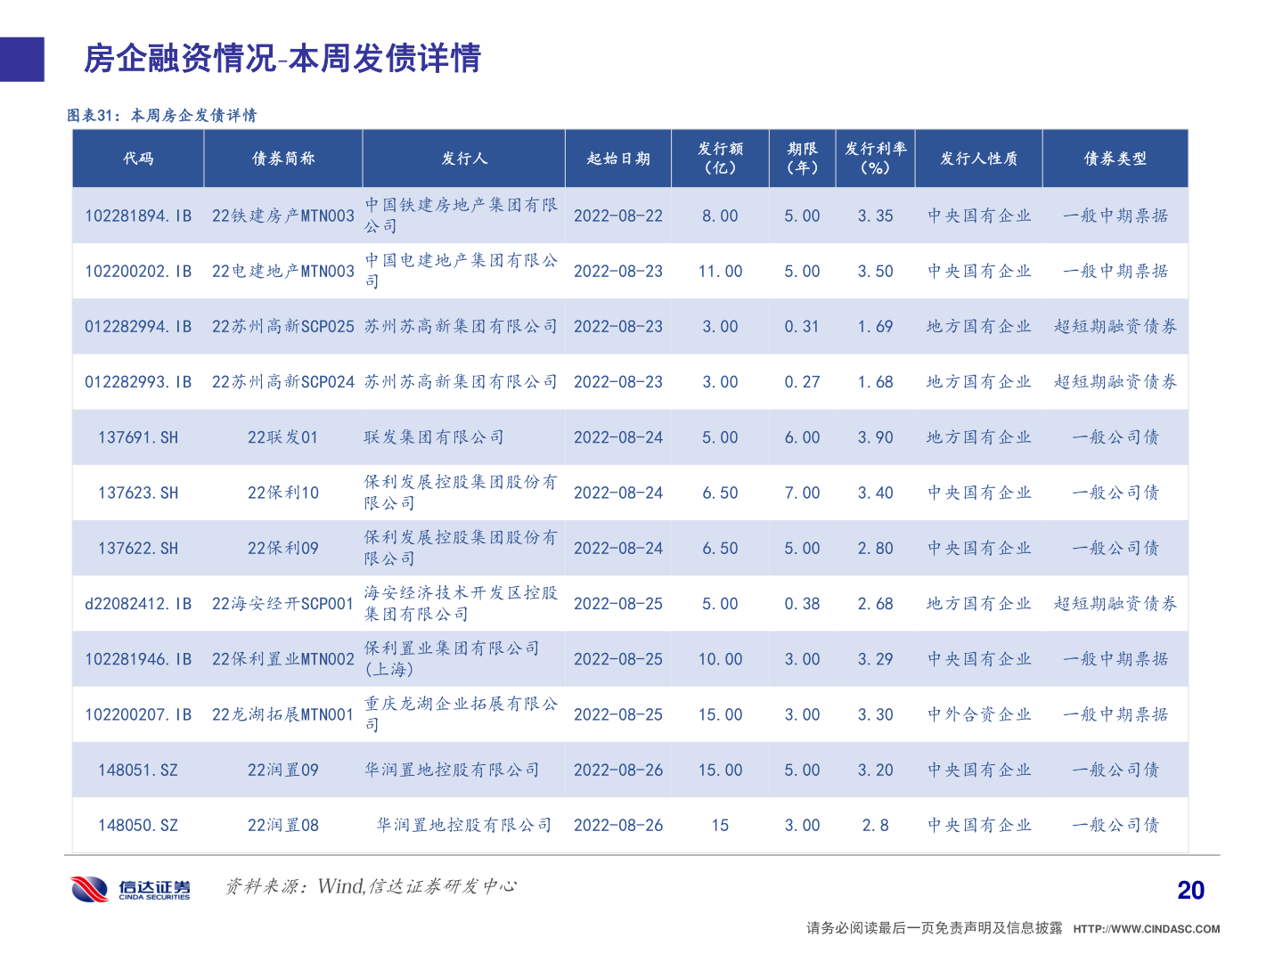Click bond name 22苏州高新SCP024

tap(283, 381)
